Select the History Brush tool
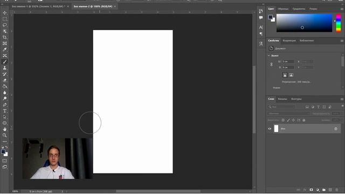Viewport: 345px width, 194px height. [5, 74]
